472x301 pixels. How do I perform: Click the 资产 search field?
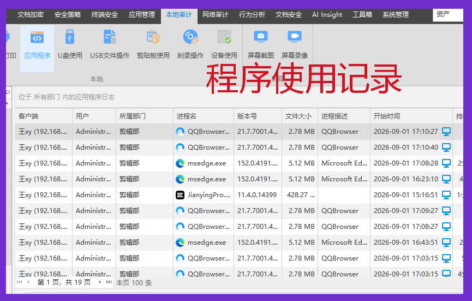[448, 15]
